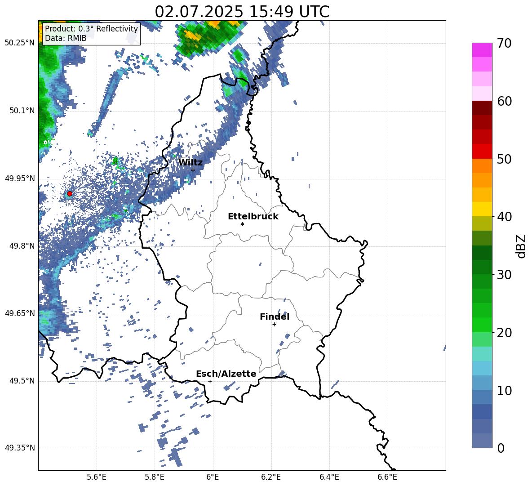
Task: Click the colorbar 70 tick label
Action: point(504,44)
